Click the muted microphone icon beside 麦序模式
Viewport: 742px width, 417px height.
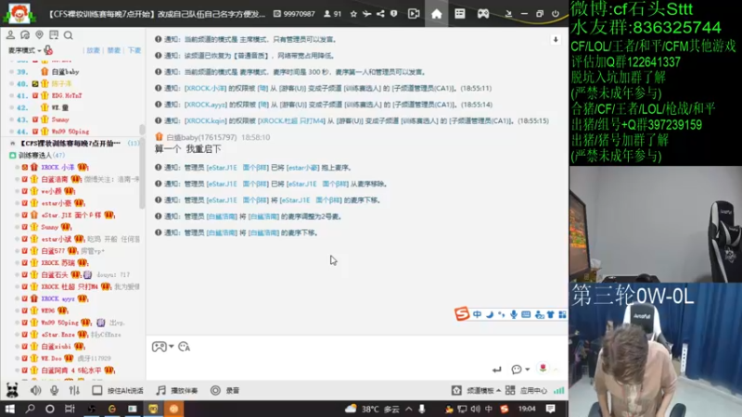coord(48,50)
